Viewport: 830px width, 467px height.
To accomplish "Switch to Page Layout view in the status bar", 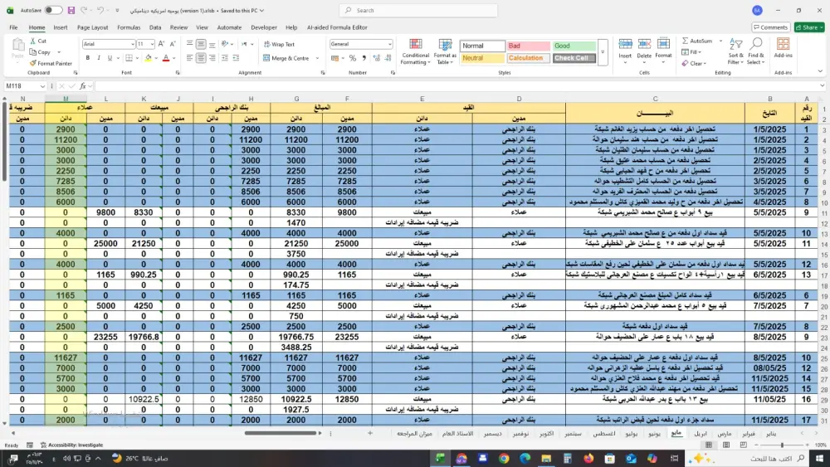I will pyautogui.click(x=726, y=445).
